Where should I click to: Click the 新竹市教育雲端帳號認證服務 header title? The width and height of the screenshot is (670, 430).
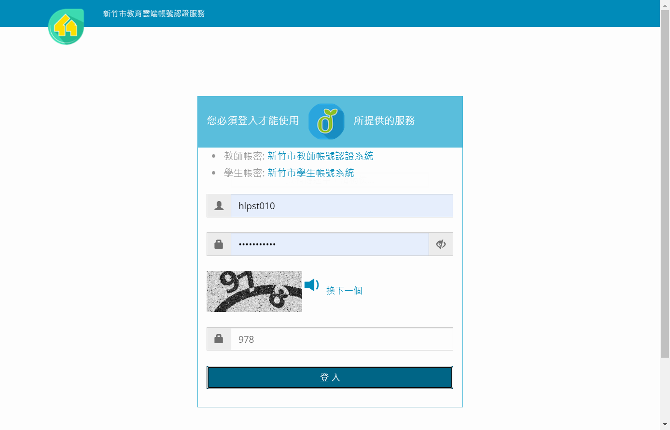tap(154, 13)
